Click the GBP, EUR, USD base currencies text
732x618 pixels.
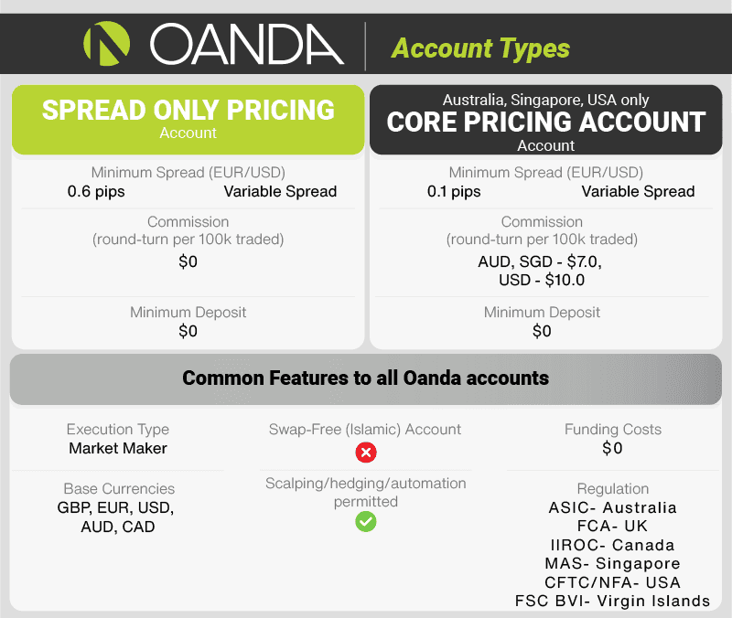coord(116,508)
